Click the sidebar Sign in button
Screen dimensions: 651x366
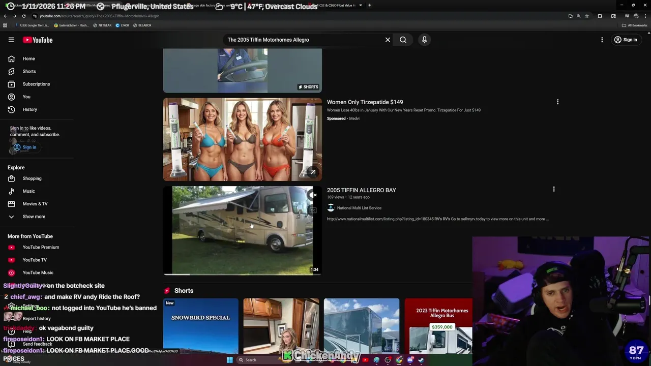[24, 147]
